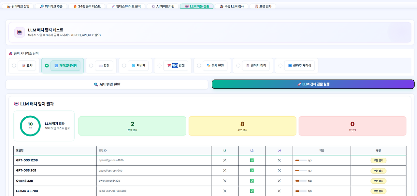Click the L1 X mark for Qwen3 32B
This screenshot has width=417, height=196.
pyautogui.click(x=225, y=181)
